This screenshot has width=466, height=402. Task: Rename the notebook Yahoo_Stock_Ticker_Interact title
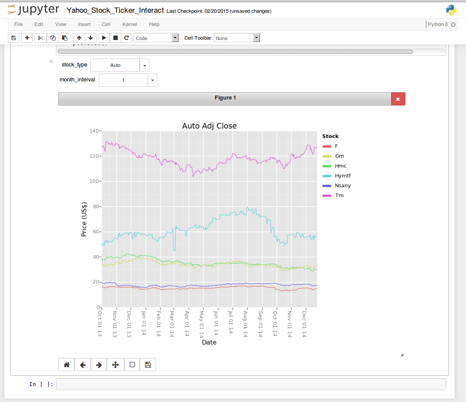[116, 11]
